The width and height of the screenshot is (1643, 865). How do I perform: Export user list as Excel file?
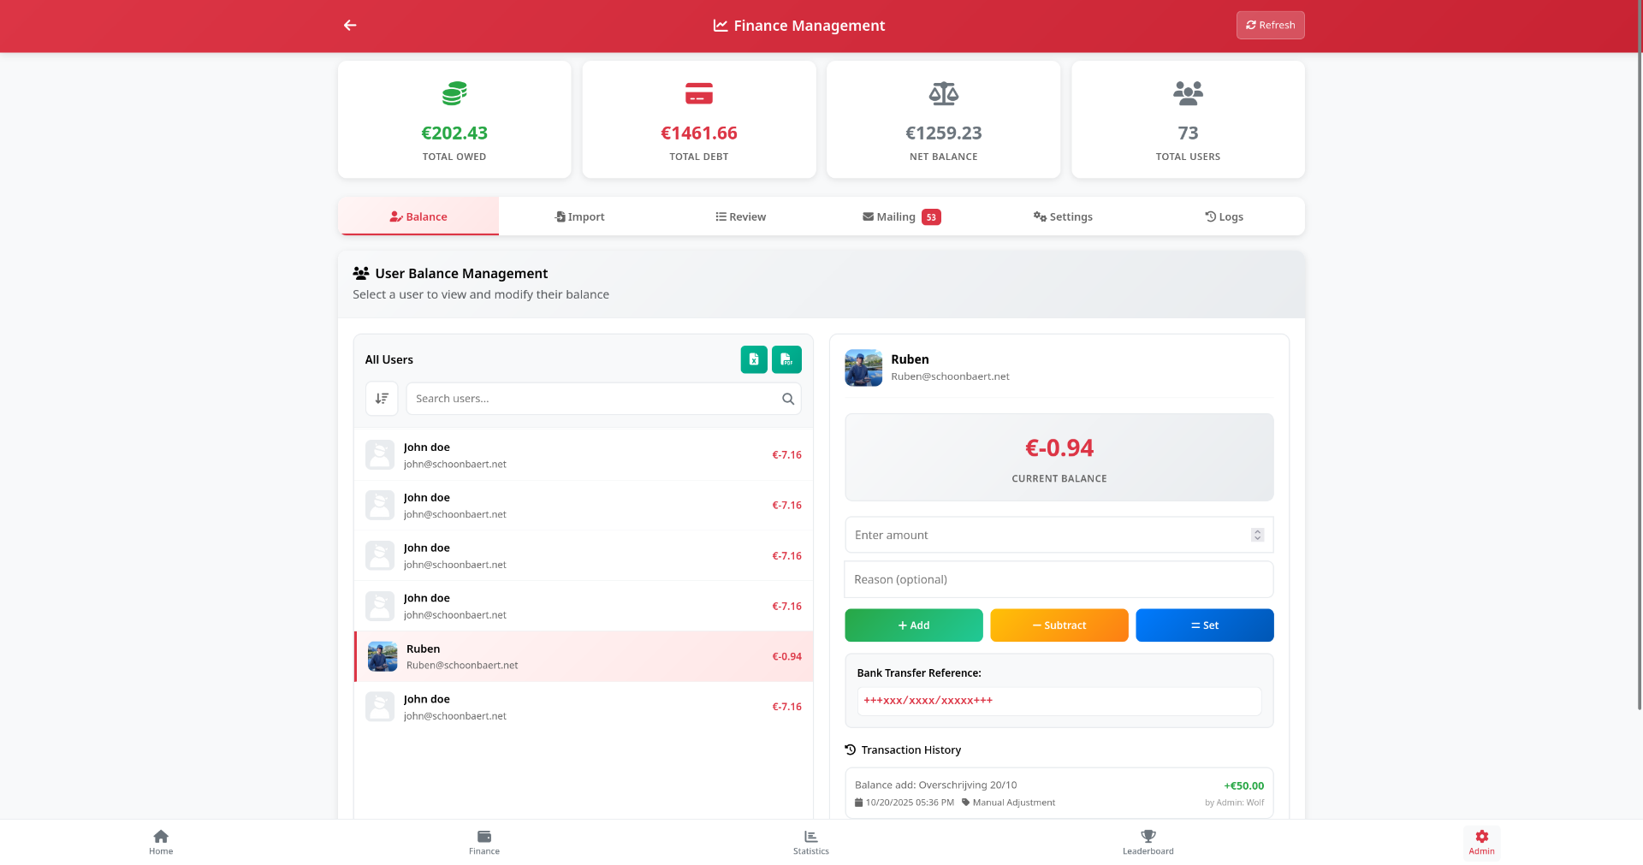[x=753, y=359]
